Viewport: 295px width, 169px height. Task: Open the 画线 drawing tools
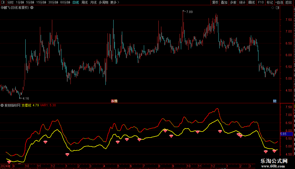pyautogui.click(x=252, y=2)
